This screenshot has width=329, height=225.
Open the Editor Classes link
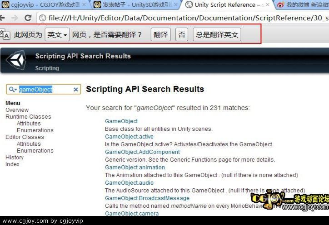tap(25, 137)
